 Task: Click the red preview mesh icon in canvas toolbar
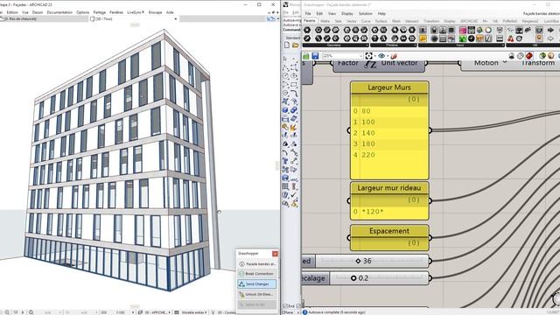tap(528, 56)
